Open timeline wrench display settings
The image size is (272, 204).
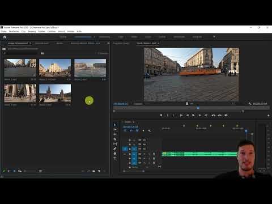click(x=149, y=130)
